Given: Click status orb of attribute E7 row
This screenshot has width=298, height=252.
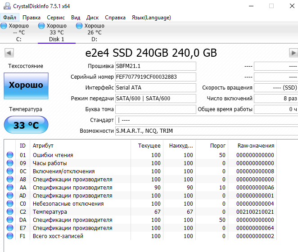Looking at the screenshot, I should 10,228.
